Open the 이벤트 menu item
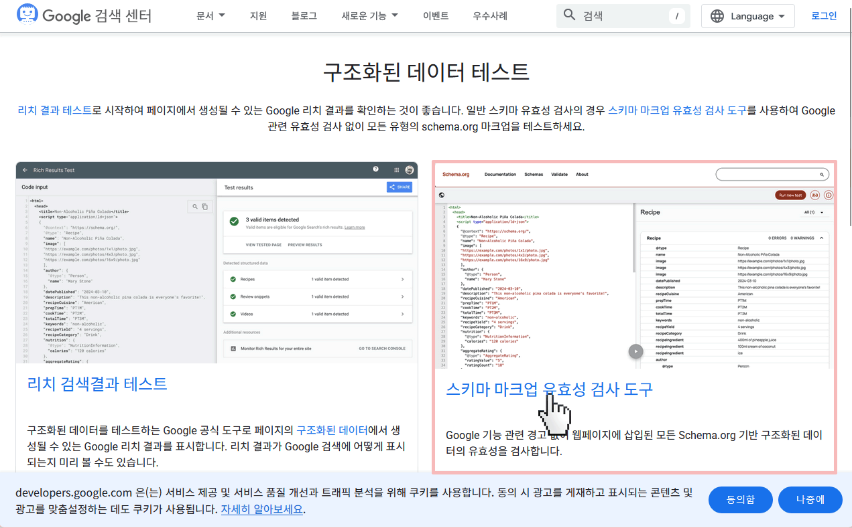This screenshot has width=852, height=528. [x=436, y=15]
